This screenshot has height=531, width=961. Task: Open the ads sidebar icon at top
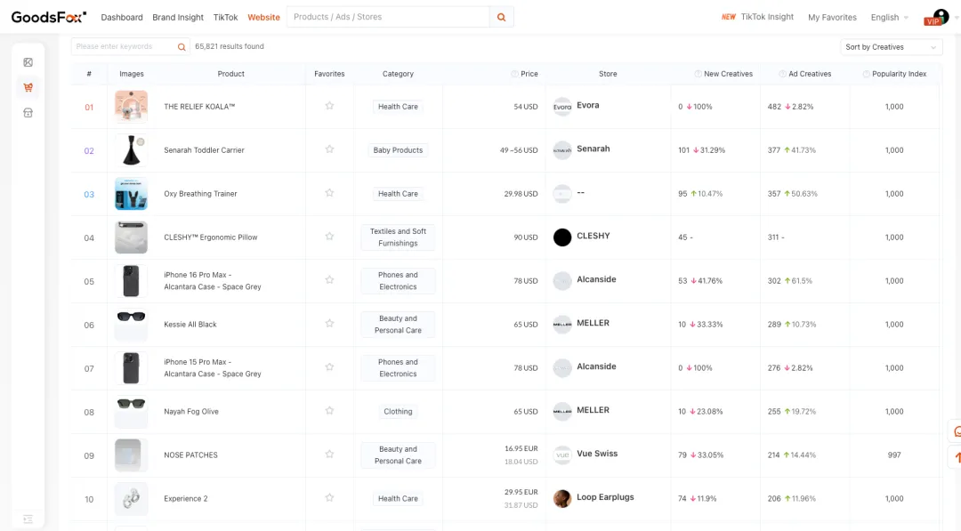[x=28, y=62]
